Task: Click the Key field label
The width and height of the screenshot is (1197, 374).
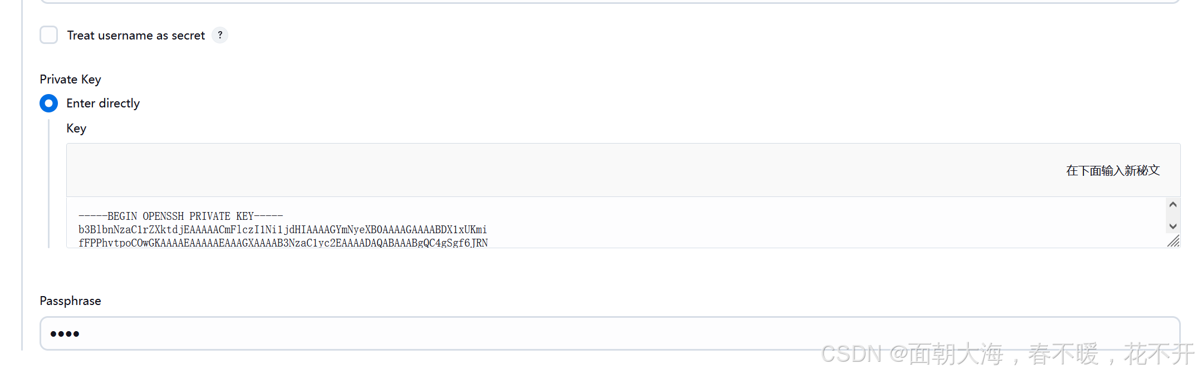Action: pyautogui.click(x=76, y=129)
